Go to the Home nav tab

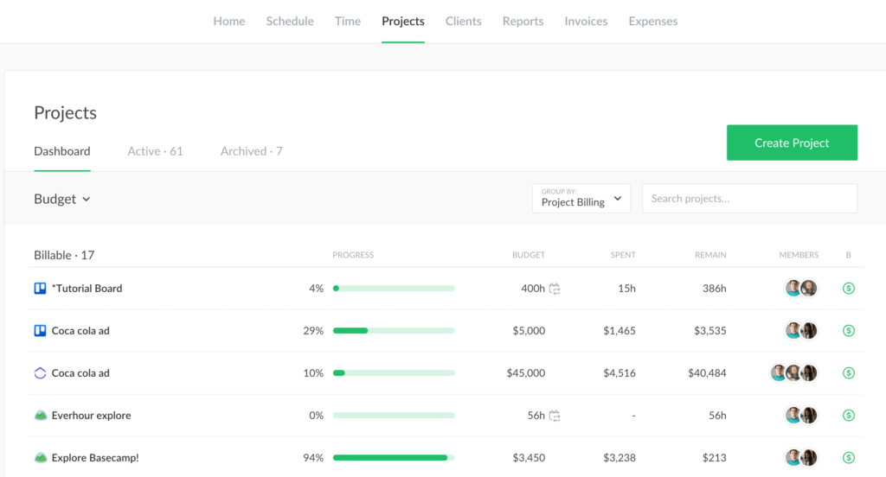tap(229, 21)
